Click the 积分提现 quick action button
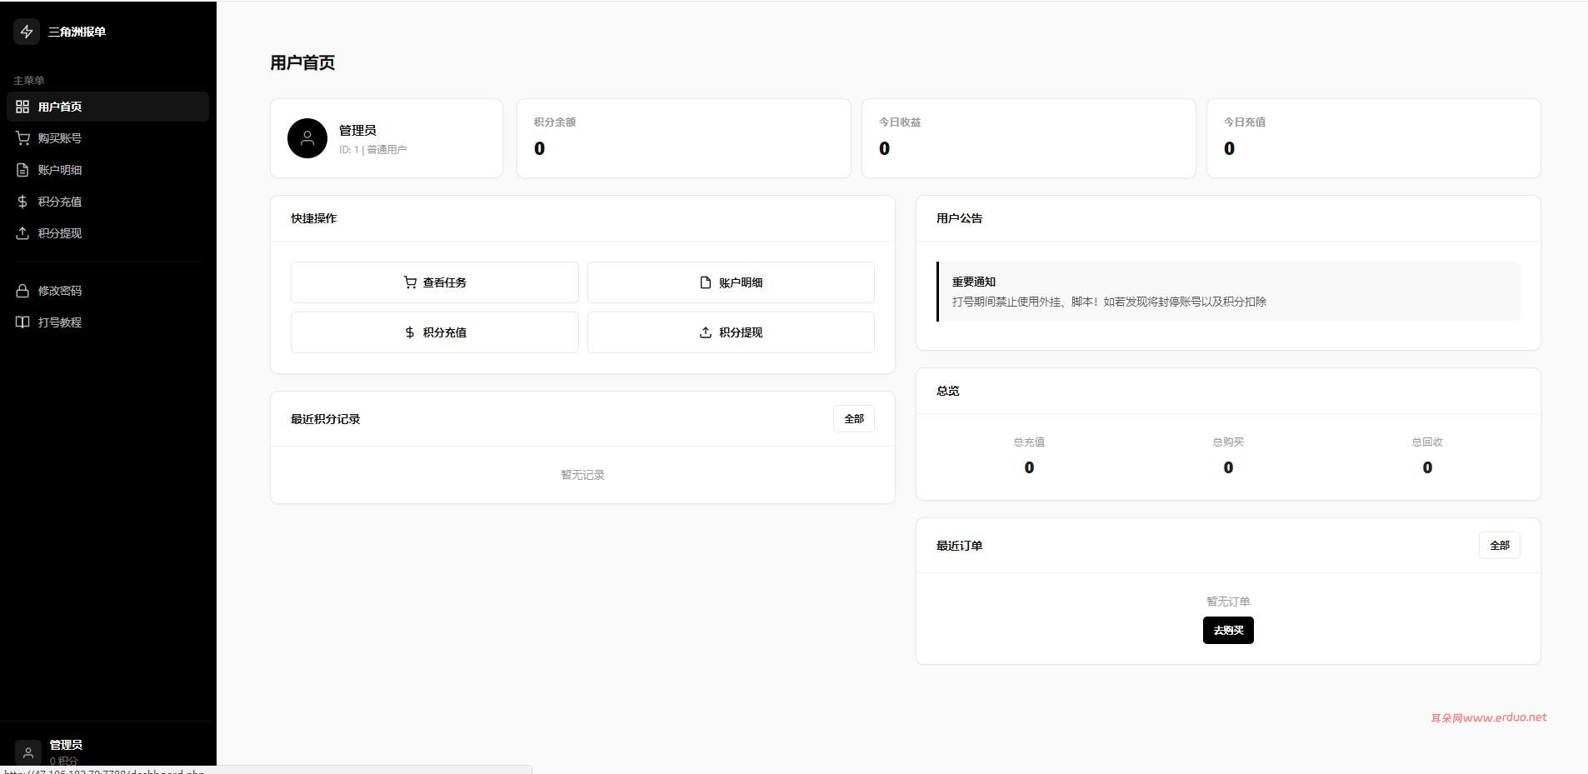1588x774 pixels. click(x=731, y=332)
